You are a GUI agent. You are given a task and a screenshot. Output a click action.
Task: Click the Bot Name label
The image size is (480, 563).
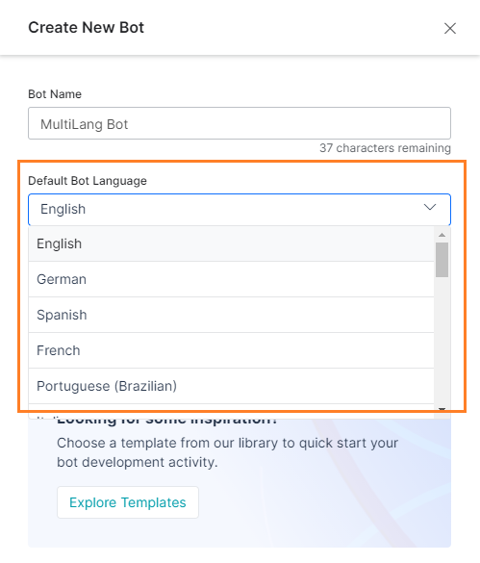point(55,94)
